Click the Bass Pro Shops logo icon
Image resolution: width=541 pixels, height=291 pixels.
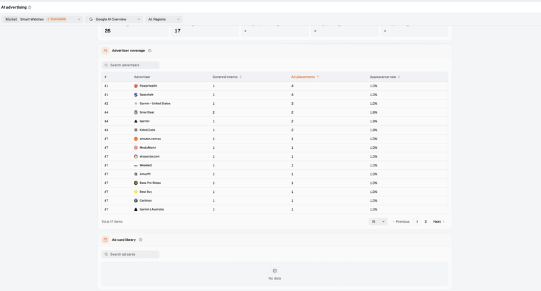[x=136, y=183]
